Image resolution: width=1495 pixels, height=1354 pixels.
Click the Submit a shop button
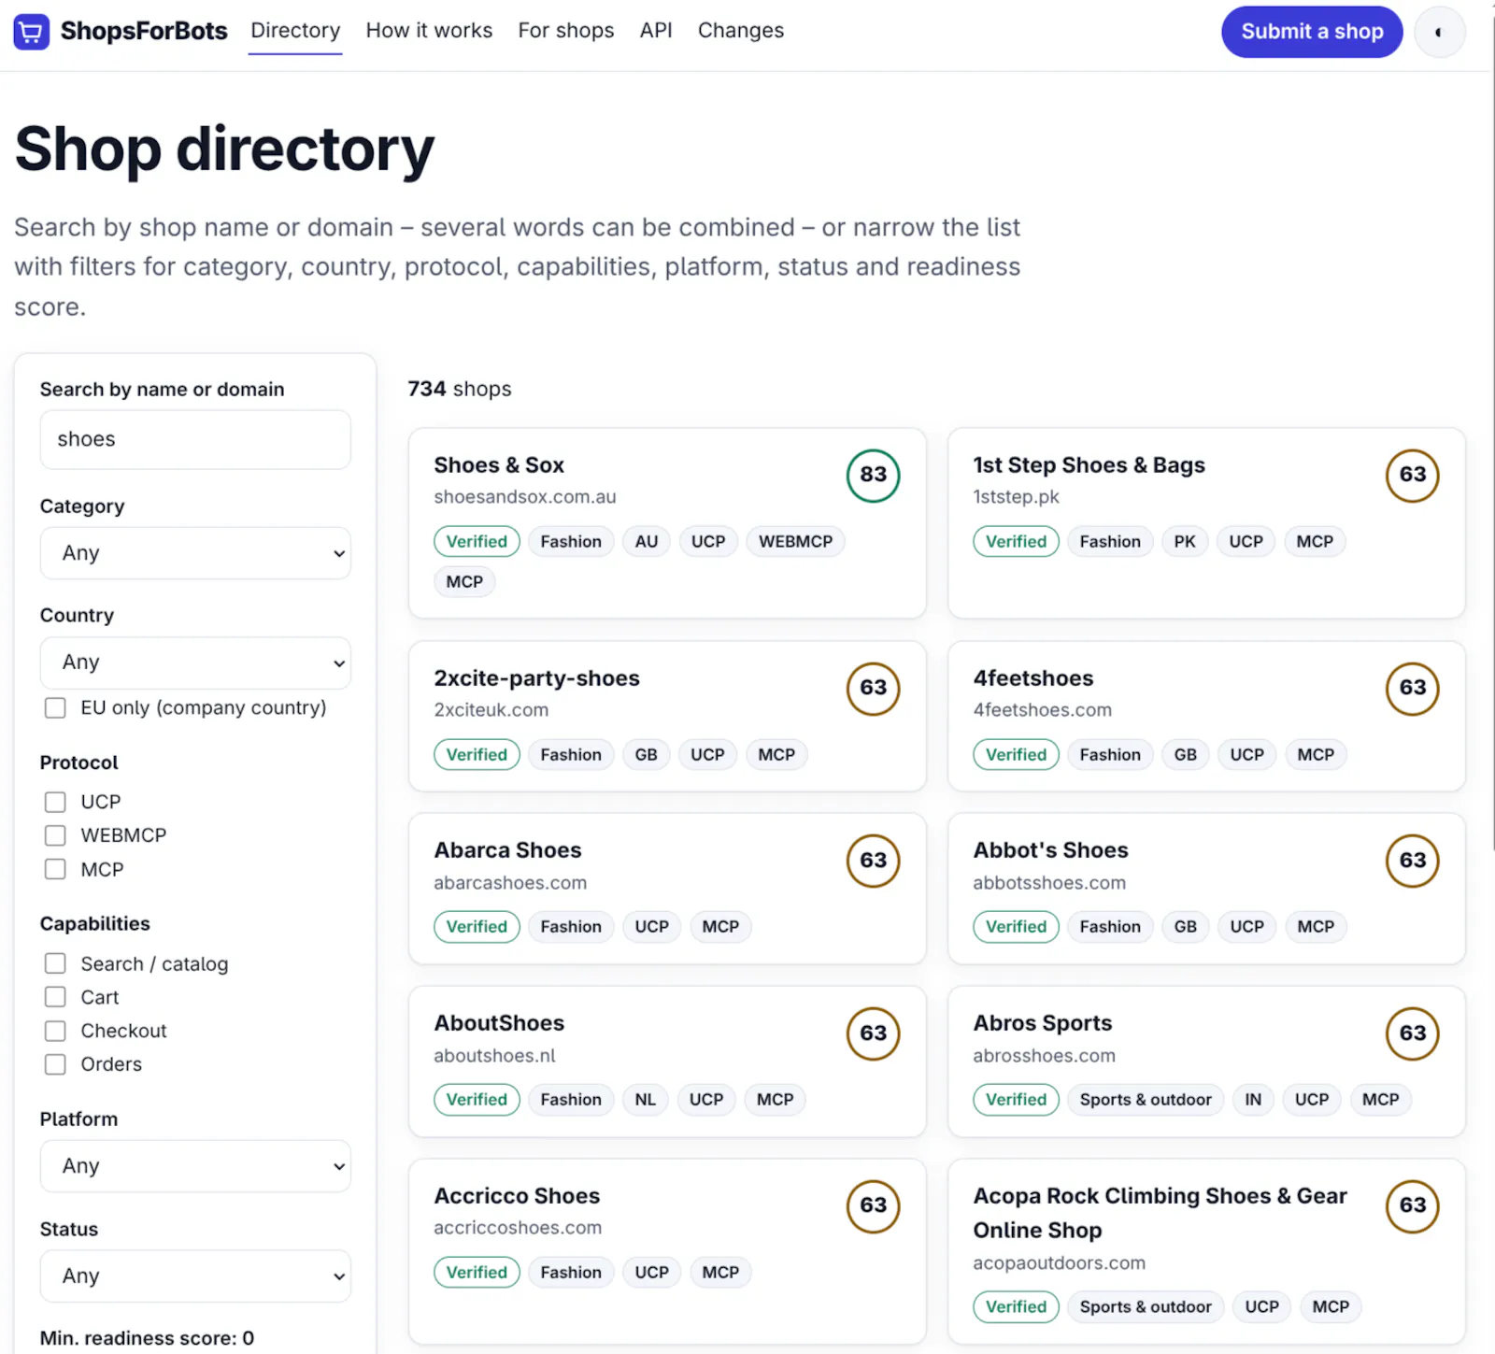1312,32
